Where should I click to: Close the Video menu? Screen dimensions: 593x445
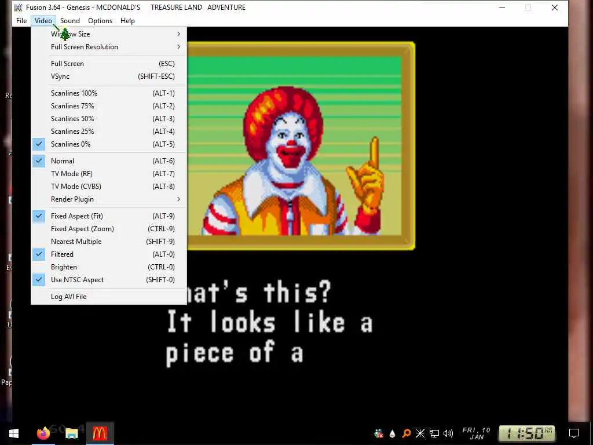[x=43, y=21]
